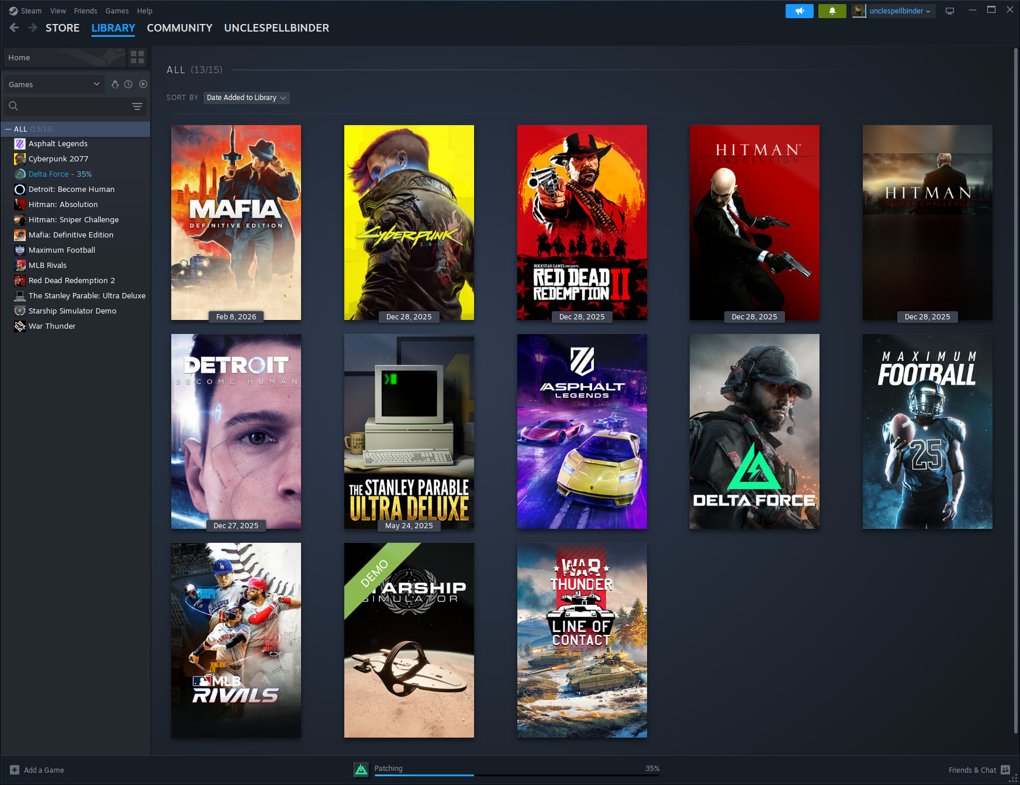Toggle the Linux penguin compatibility filter
Viewport: 1020px width, 785px height.
pyautogui.click(x=115, y=84)
